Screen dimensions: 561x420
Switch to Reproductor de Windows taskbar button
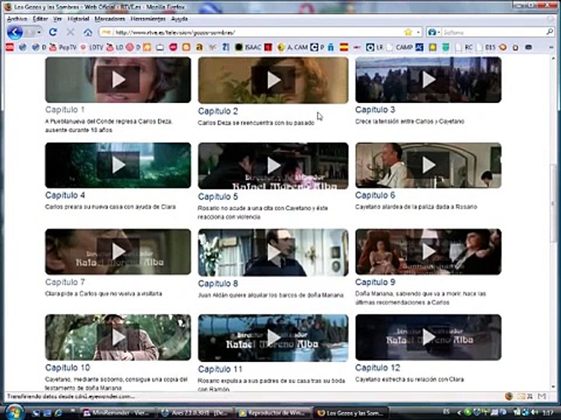(273, 413)
